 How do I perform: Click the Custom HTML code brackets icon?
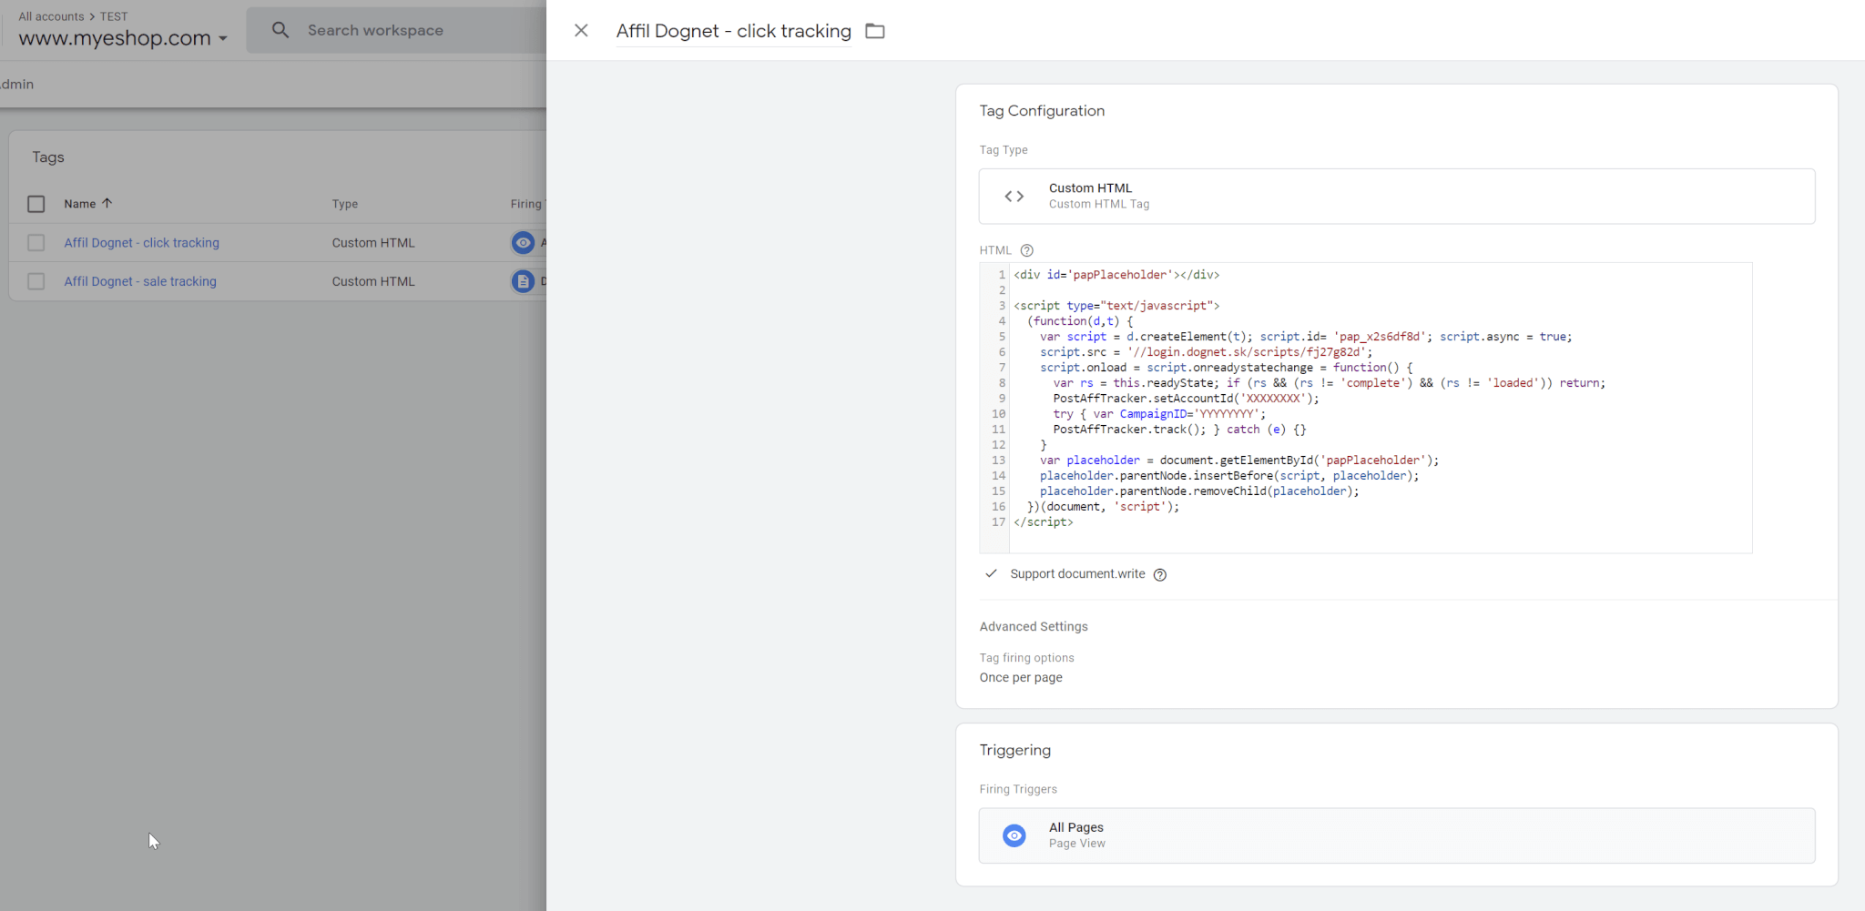pyautogui.click(x=1014, y=197)
